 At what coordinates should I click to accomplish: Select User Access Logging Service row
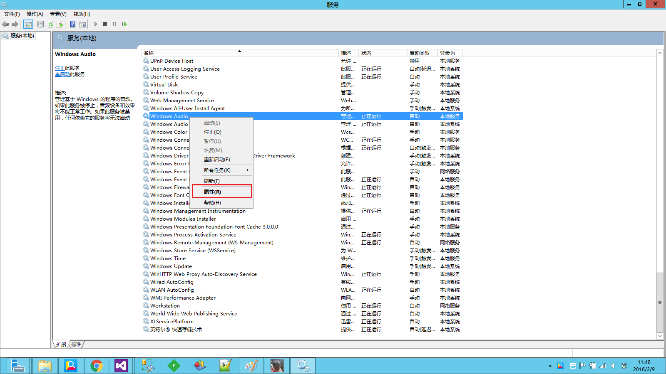point(302,69)
